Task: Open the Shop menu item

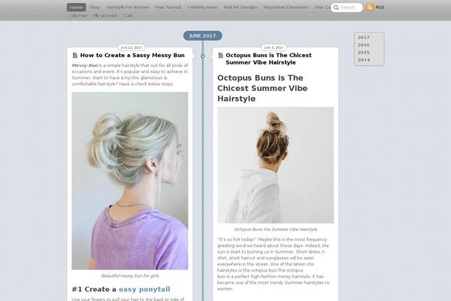Action: pos(95,8)
